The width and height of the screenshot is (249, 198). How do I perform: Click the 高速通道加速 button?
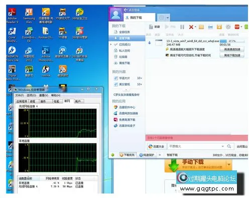(x=232, y=49)
